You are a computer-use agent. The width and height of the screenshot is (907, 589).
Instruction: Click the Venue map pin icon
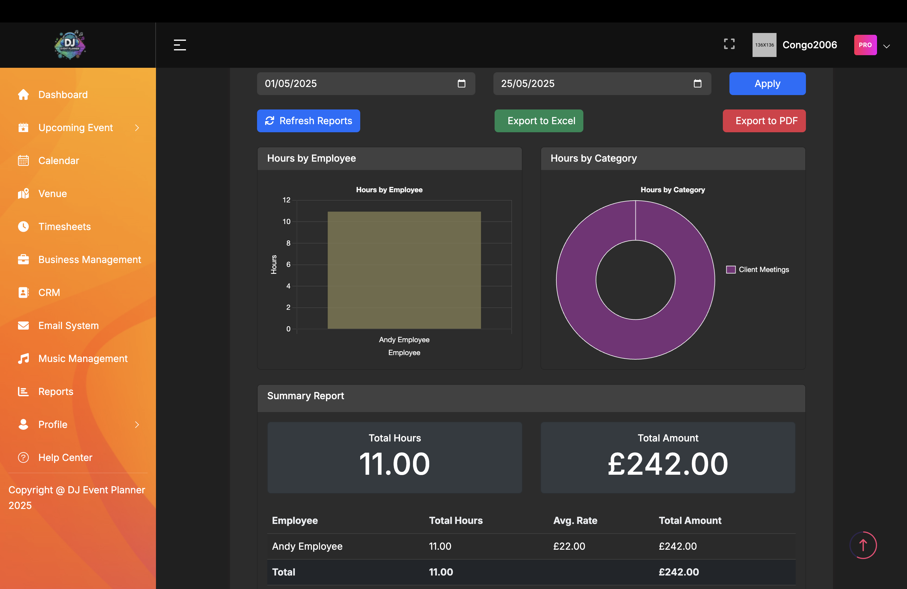click(23, 193)
